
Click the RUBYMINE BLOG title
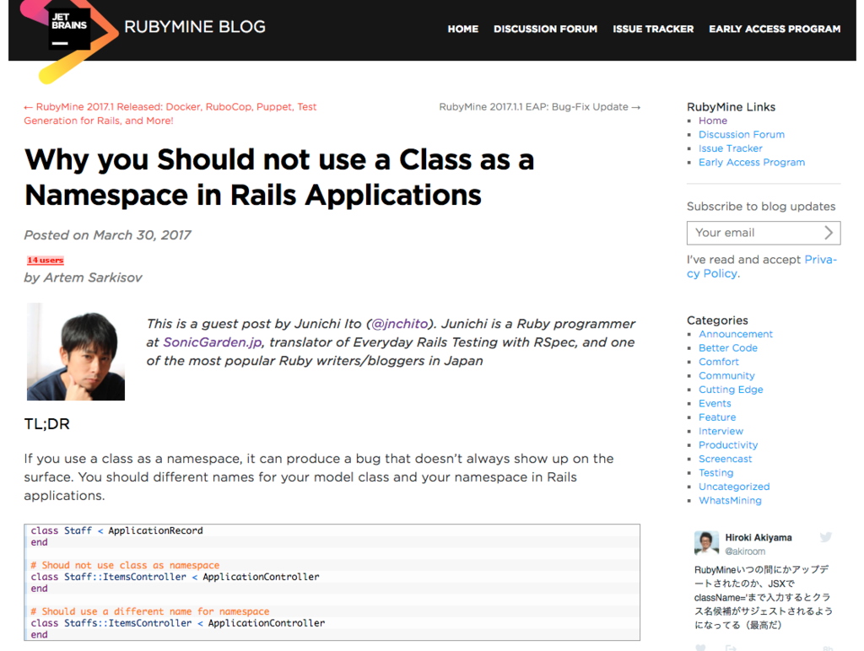[x=195, y=26]
